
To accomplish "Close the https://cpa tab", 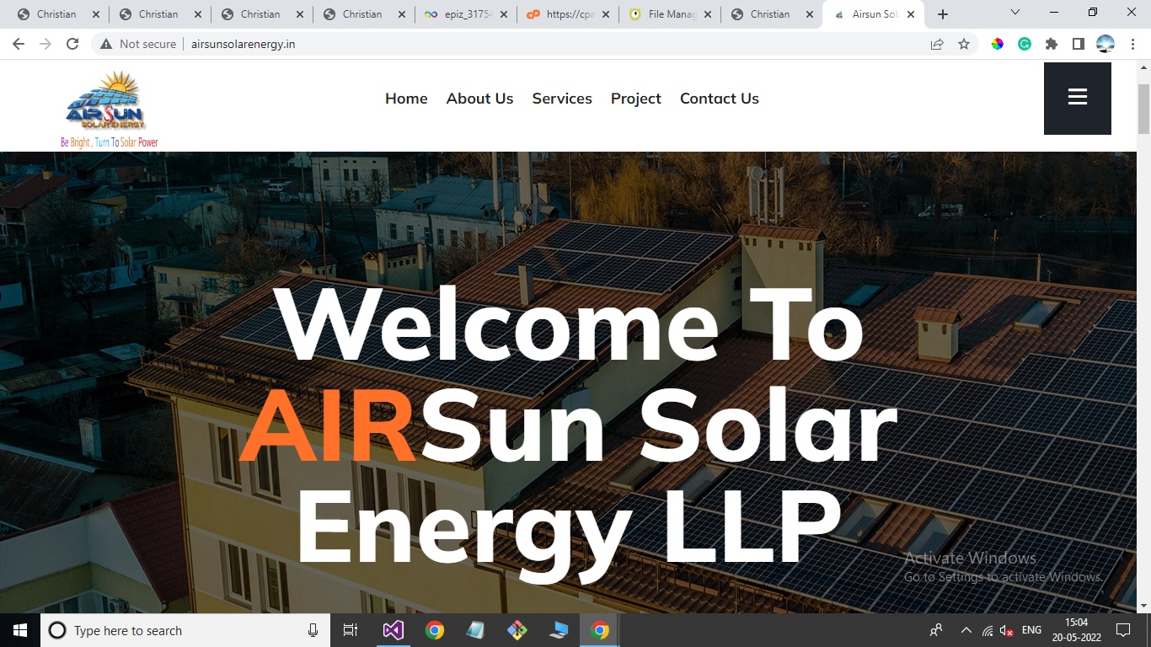I will point(606,14).
